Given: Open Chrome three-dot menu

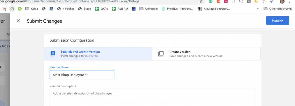Looking at the screenshot, I should click(x=290, y=1).
